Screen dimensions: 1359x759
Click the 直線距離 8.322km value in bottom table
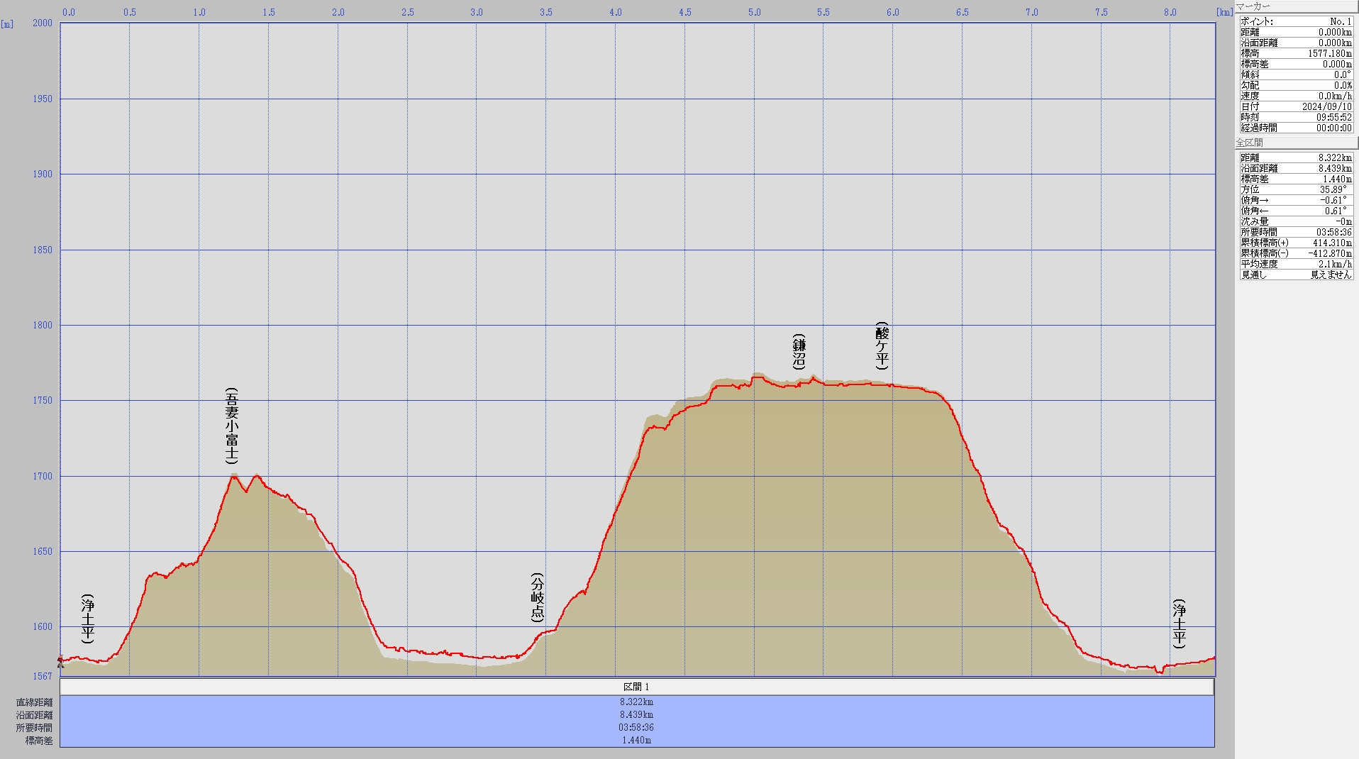coord(636,702)
